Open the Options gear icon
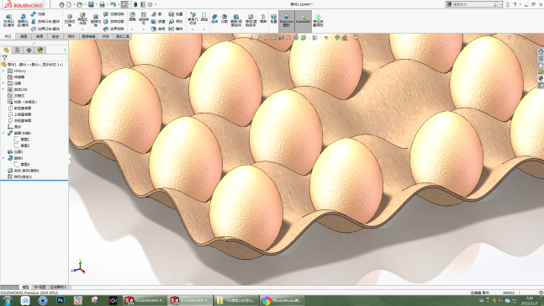544x306 pixels. pyautogui.click(x=150, y=4)
